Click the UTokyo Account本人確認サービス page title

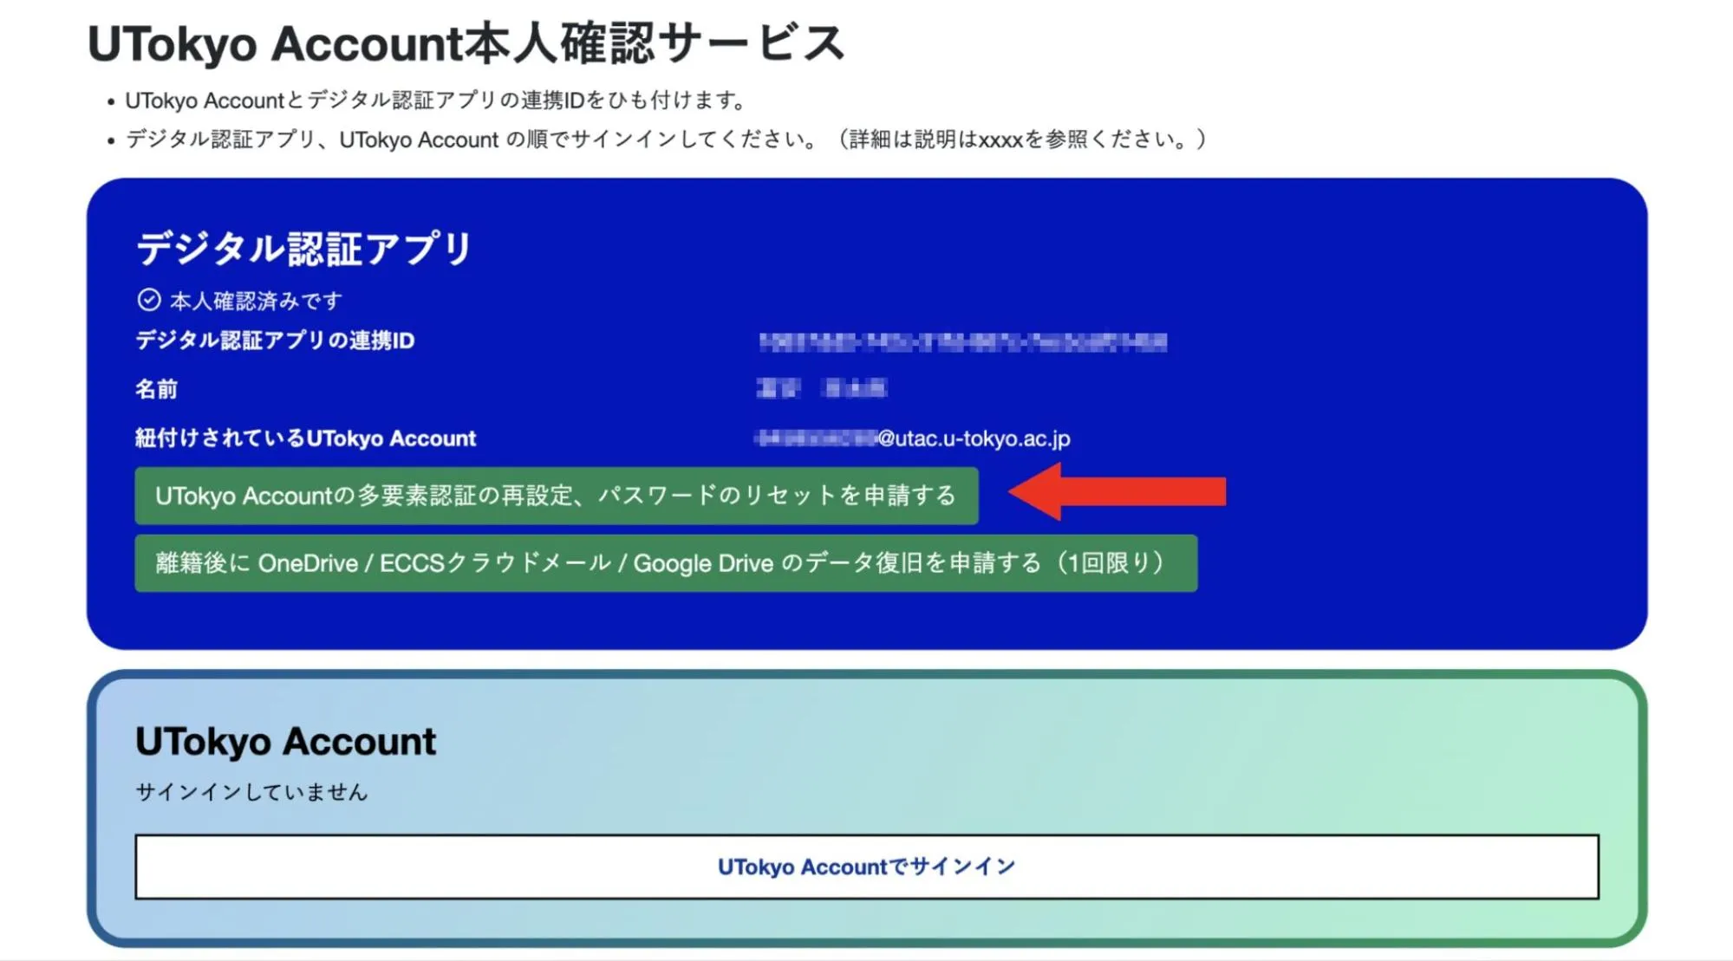point(466,43)
